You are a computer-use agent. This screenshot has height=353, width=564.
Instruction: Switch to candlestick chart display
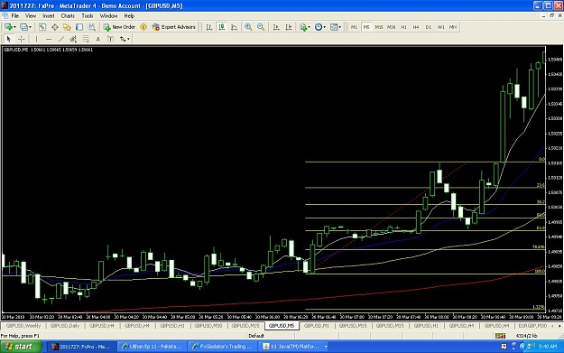click(x=222, y=27)
